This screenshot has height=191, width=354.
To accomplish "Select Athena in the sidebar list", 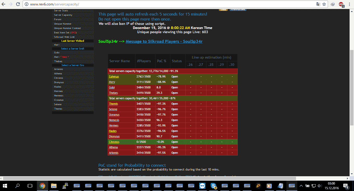I will coord(58,74).
